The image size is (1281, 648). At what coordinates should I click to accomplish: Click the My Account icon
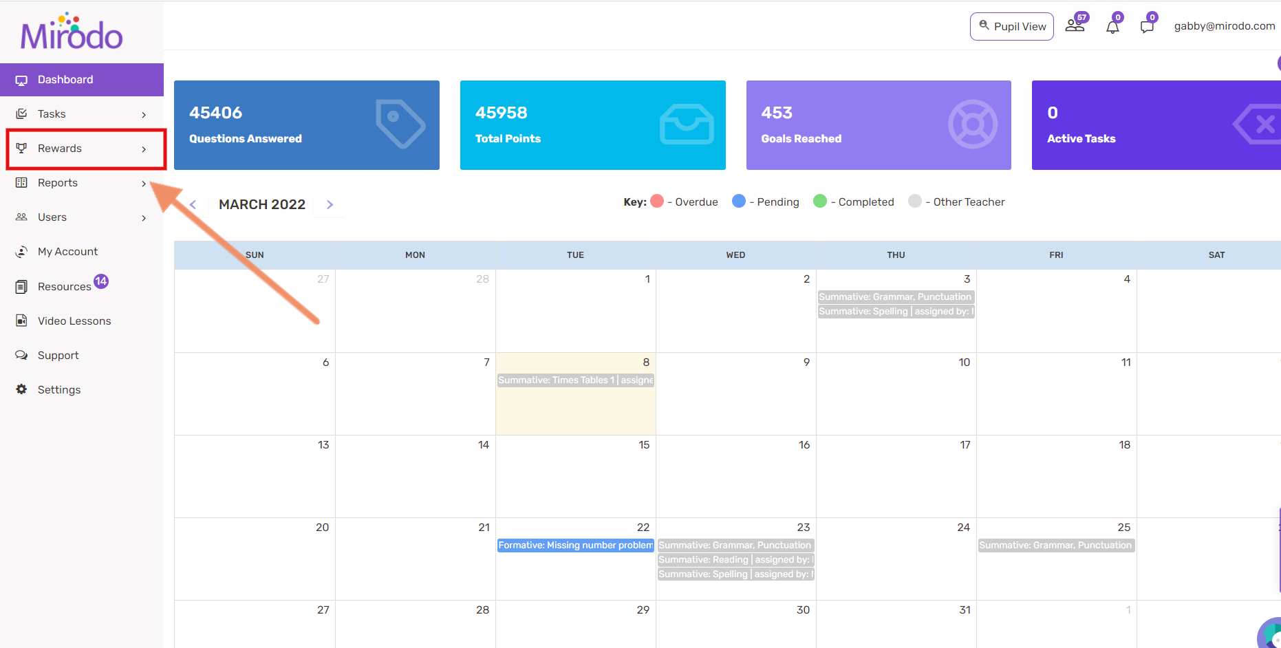point(21,252)
